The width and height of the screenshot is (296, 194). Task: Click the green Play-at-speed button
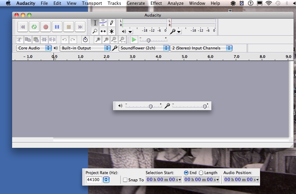point(134,40)
